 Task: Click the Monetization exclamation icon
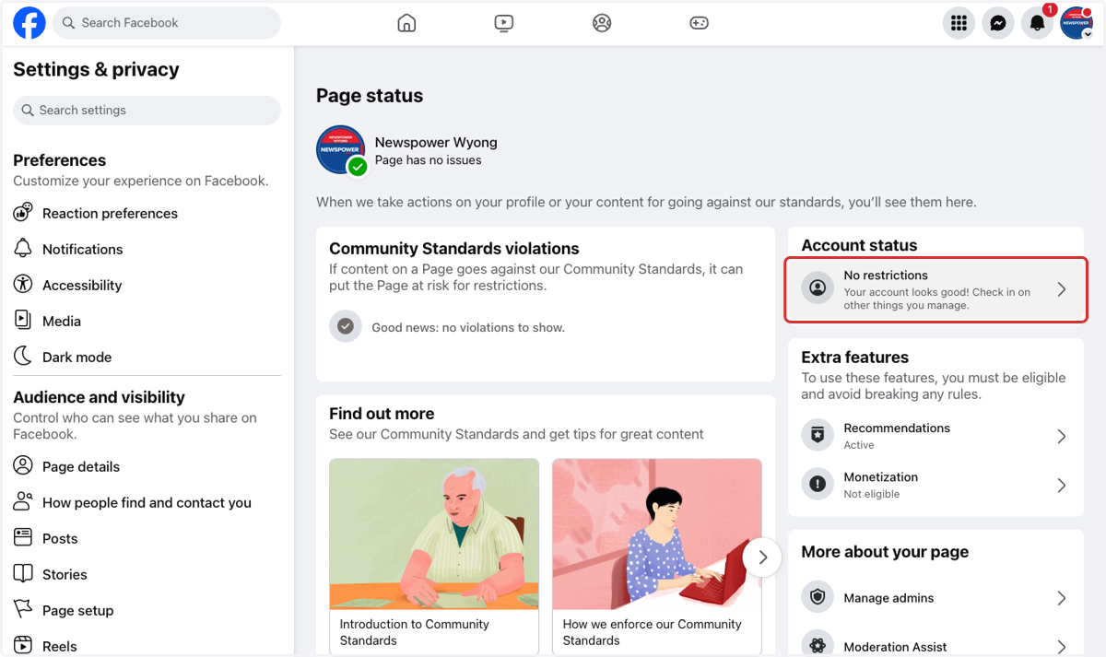818,485
